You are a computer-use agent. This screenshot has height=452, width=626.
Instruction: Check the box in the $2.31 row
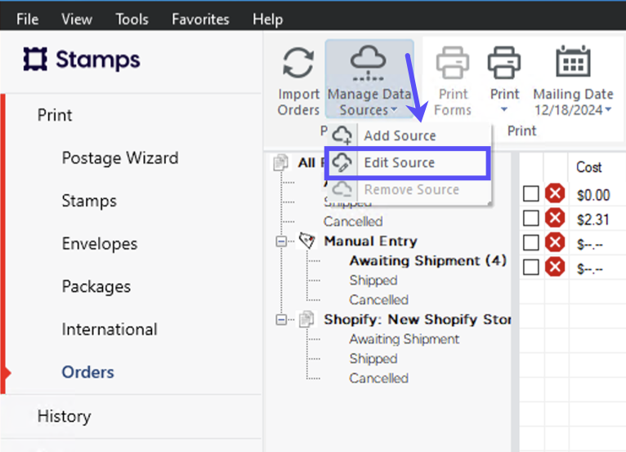[x=531, y=219]
